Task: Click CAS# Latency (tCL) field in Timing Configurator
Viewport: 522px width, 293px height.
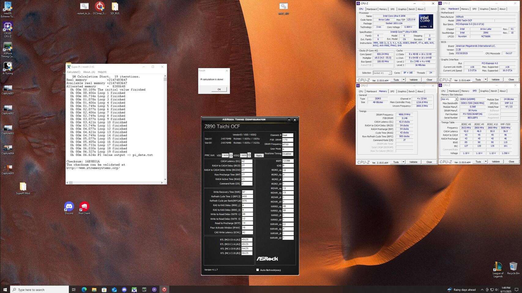Action: [x=247, y=161]
